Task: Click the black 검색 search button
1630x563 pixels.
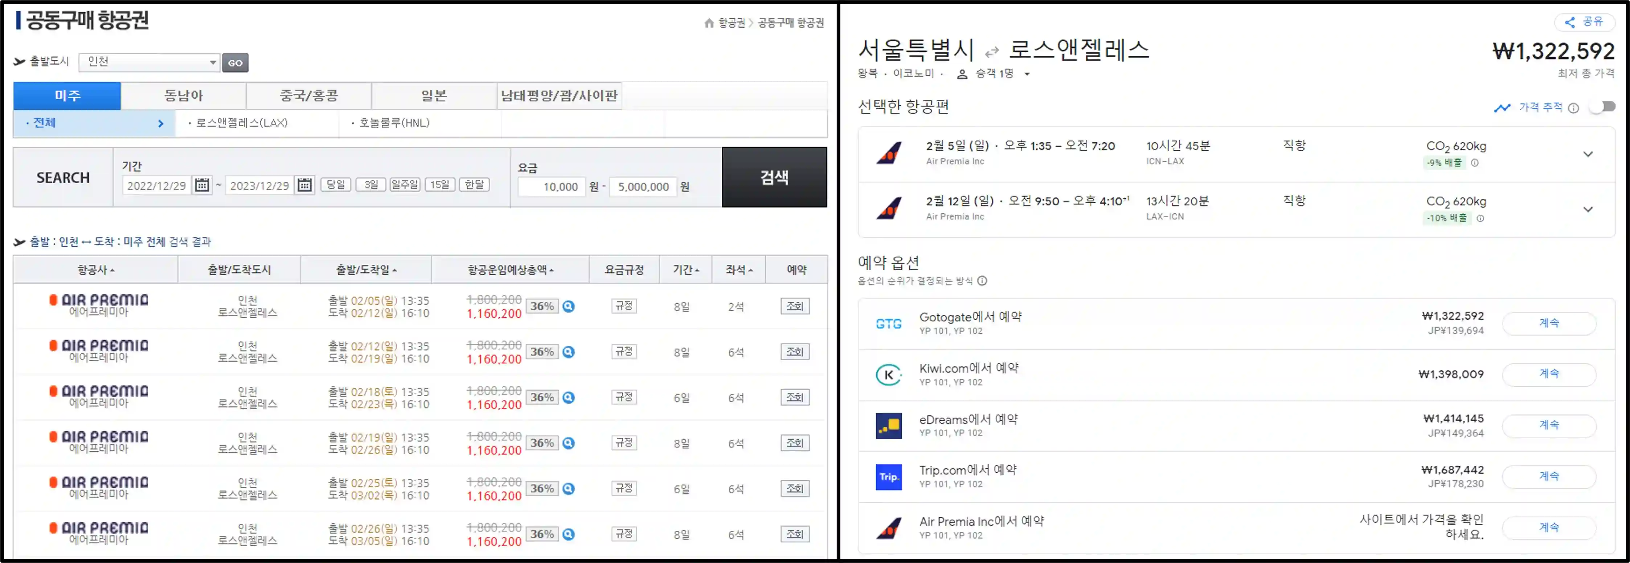Action: click(x=774, y=177)
